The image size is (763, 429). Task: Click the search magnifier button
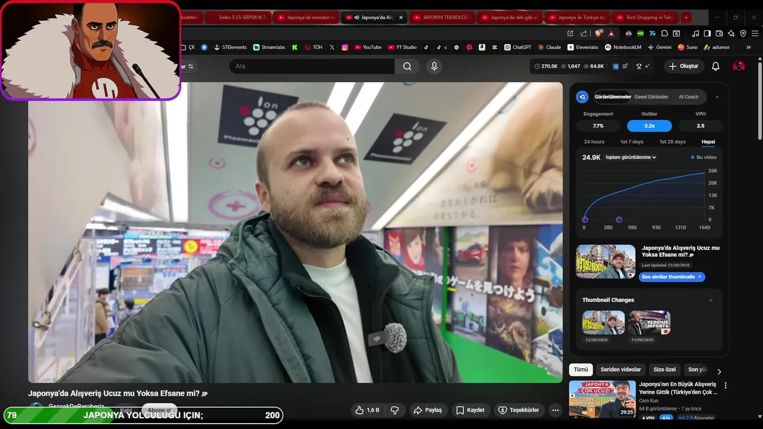(407, 66)
